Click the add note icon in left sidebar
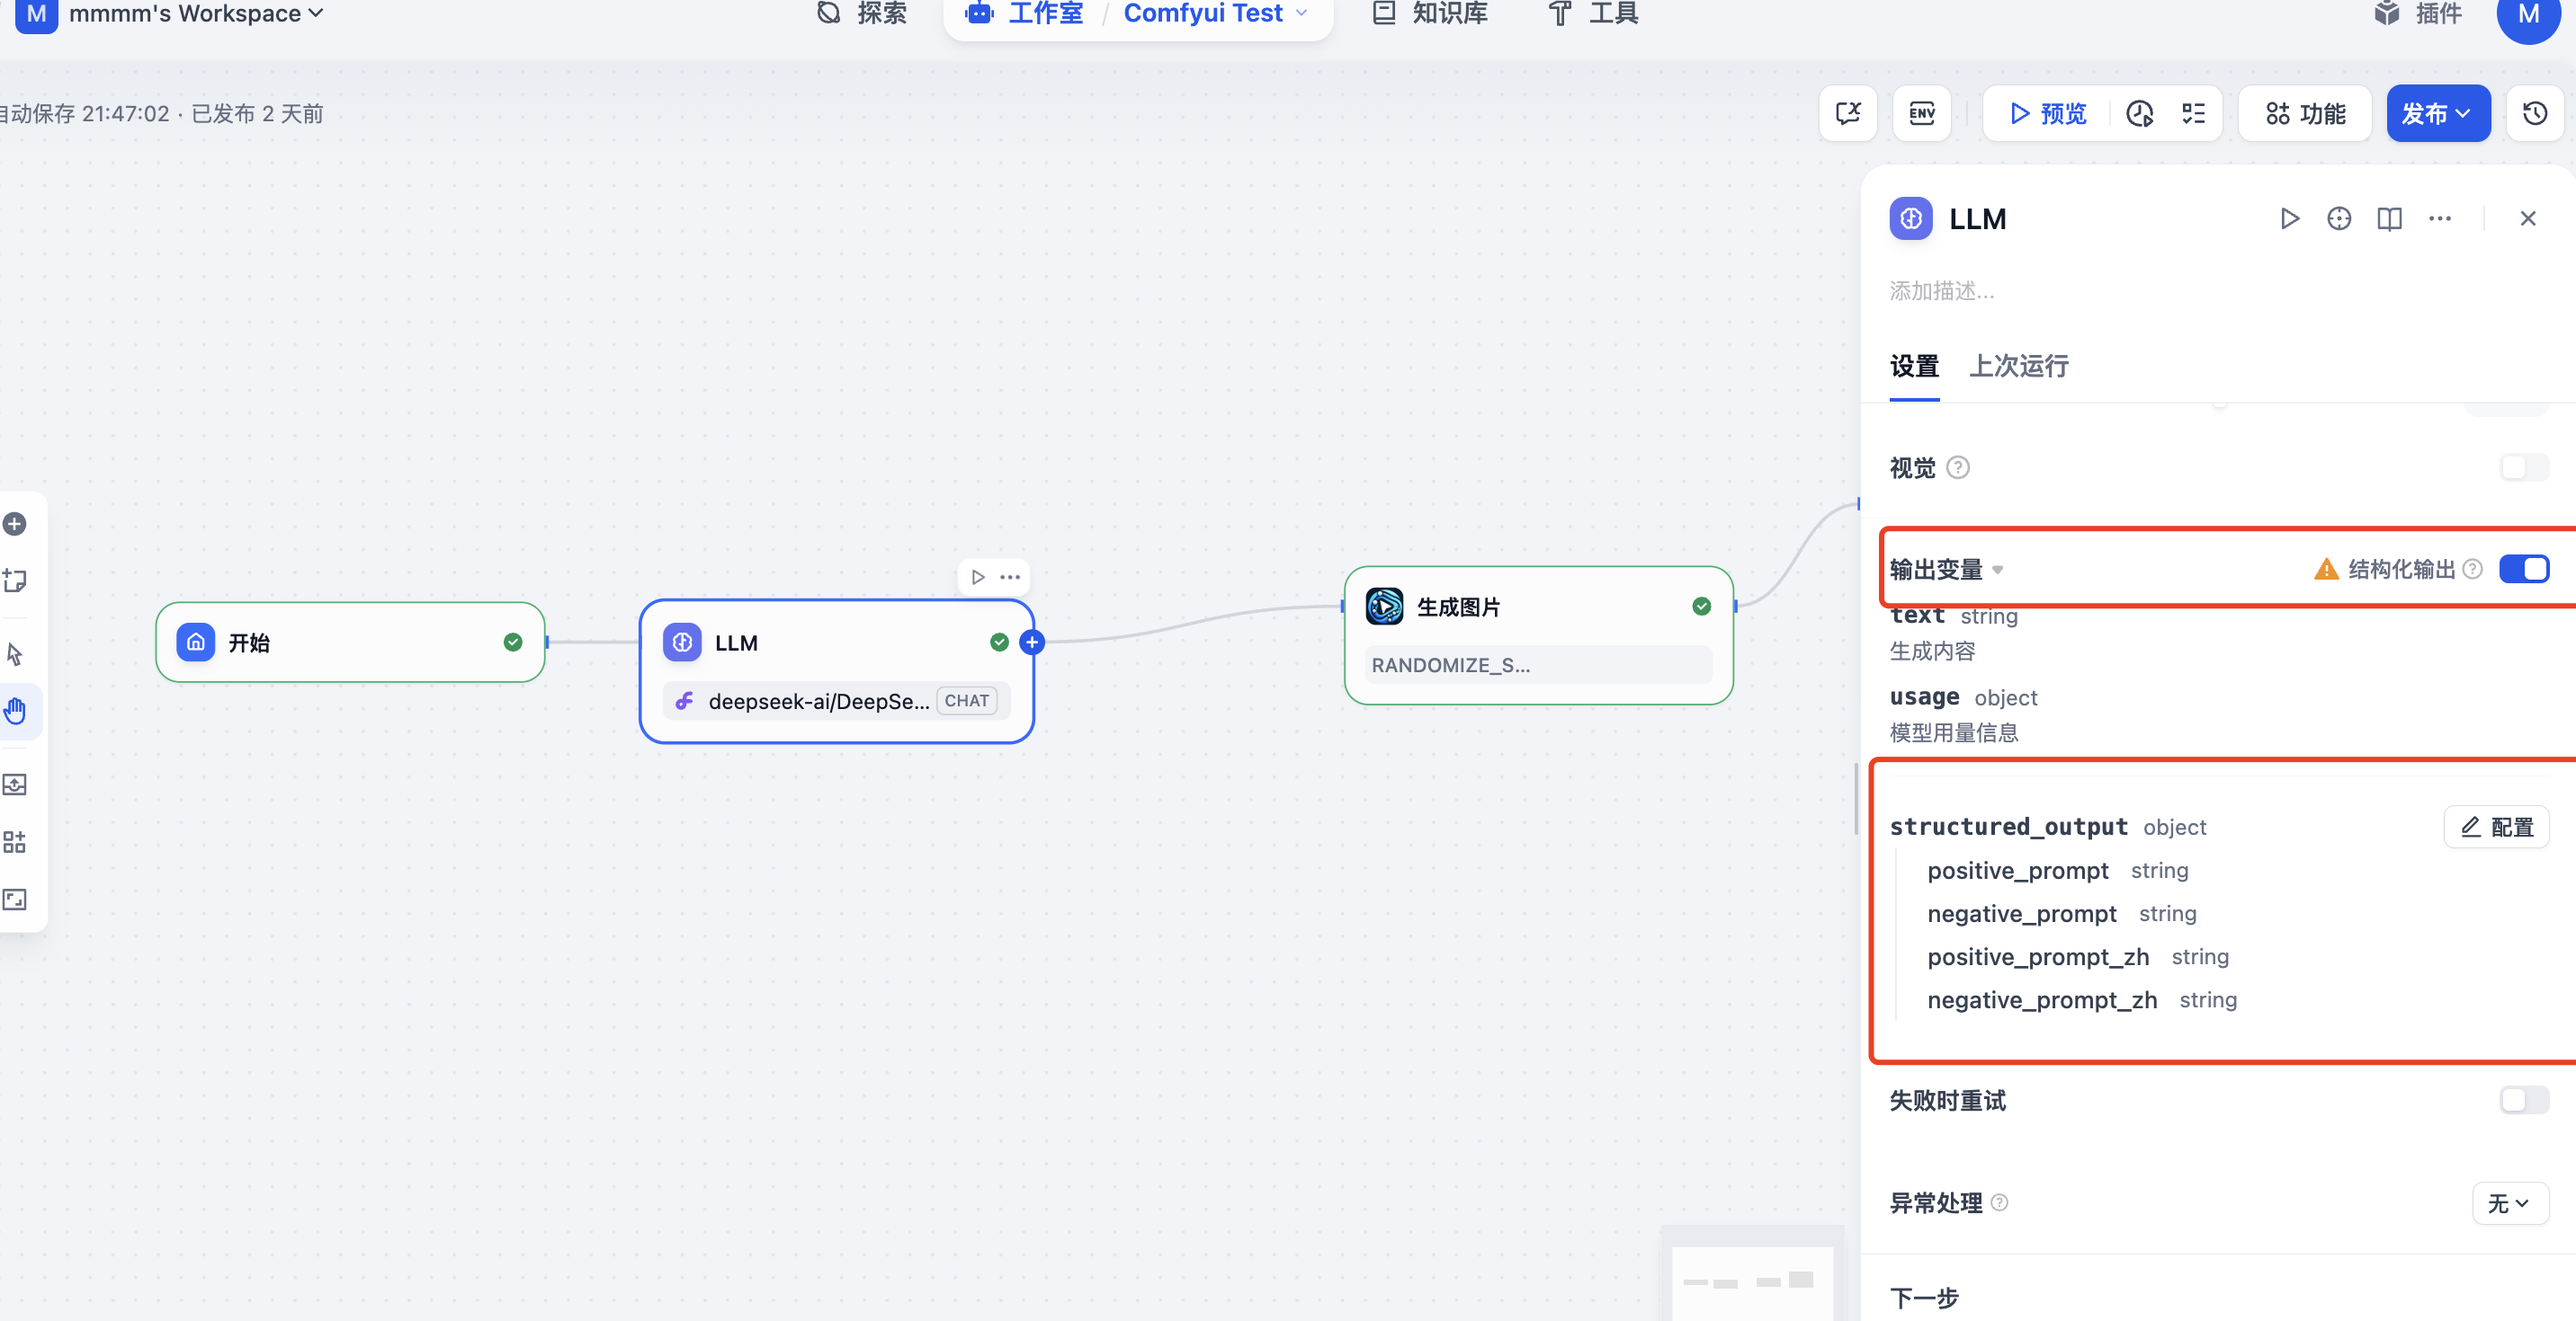Viewport: 2576px width, 1321px height. (x=15, y=581)
